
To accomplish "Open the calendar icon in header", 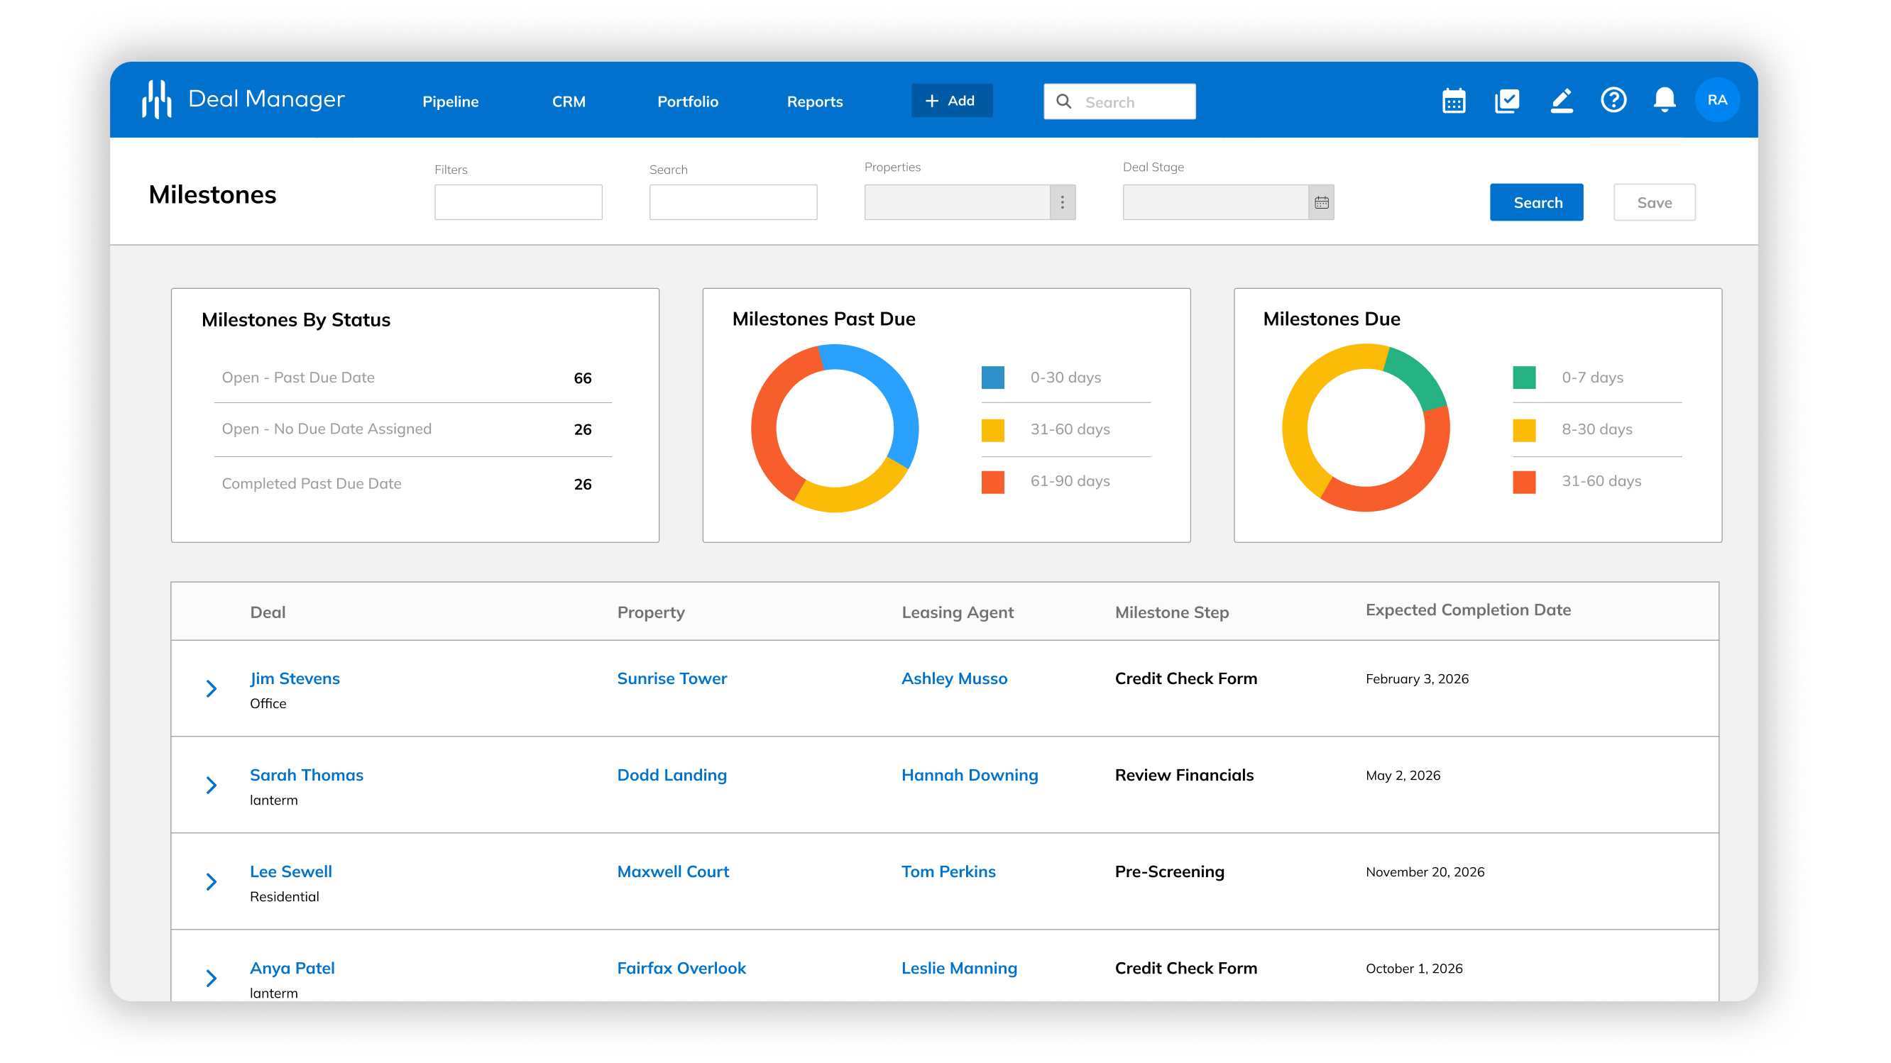I will click(1454, 101).
